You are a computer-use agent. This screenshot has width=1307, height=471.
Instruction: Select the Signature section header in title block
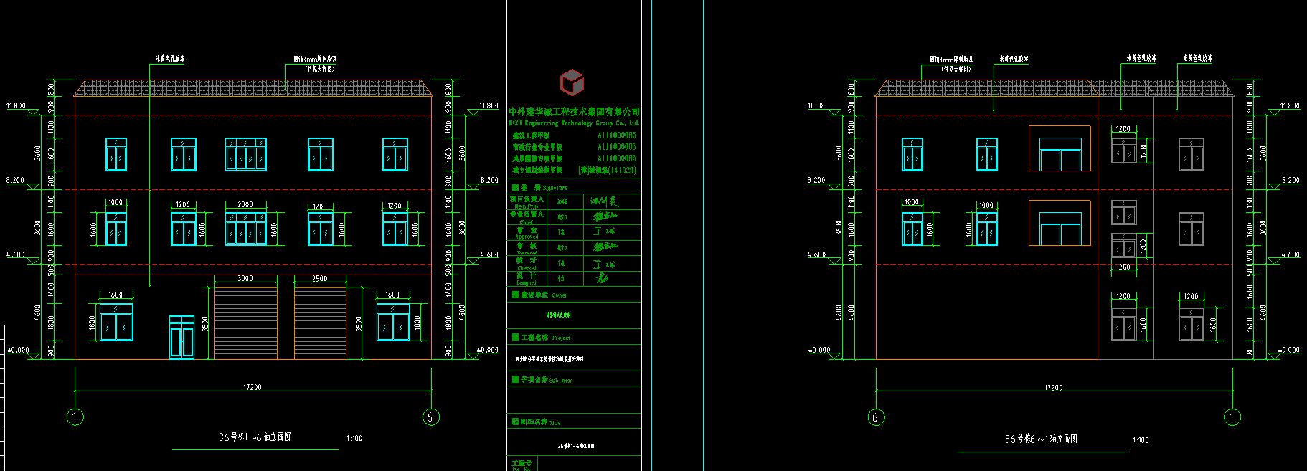pos(540,188)
